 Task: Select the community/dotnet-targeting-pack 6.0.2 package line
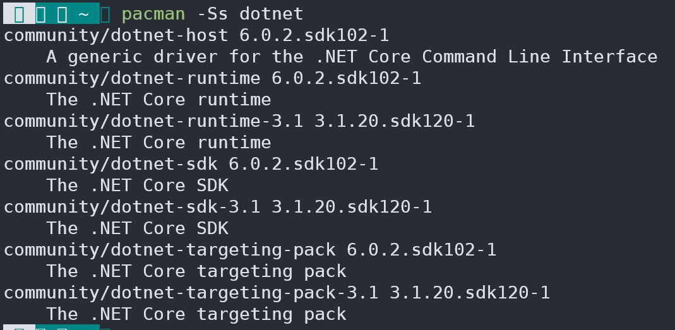coord(250,250)
